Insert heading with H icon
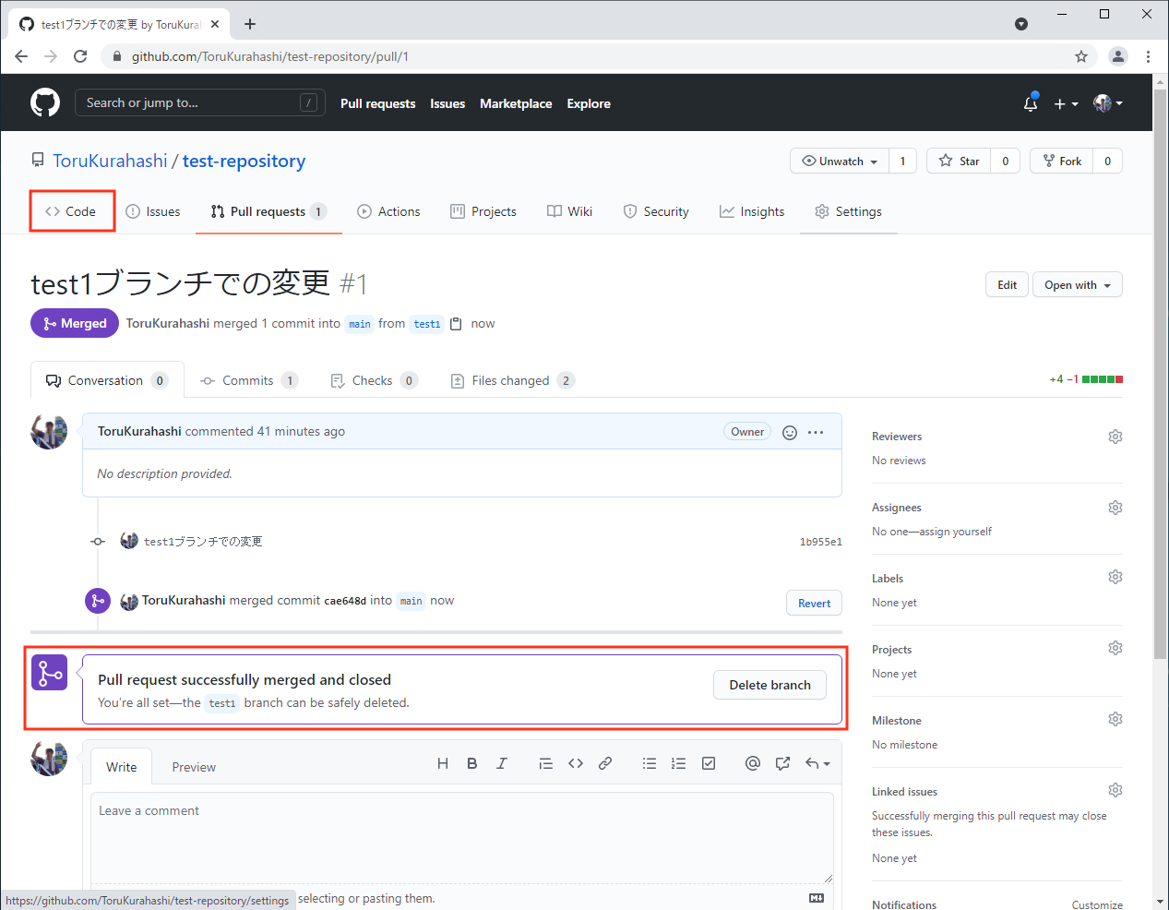Image resolution: width=1169 pixels, height=910 pixels. click(443, 763)
